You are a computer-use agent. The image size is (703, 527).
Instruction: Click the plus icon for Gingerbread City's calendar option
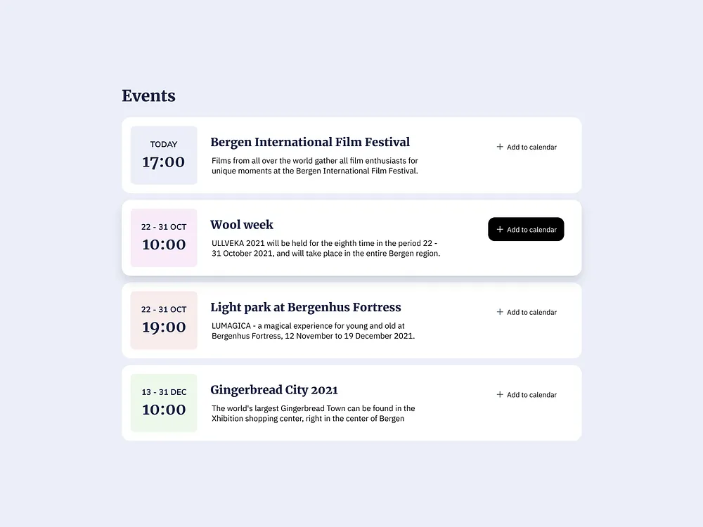pos(501,394)
